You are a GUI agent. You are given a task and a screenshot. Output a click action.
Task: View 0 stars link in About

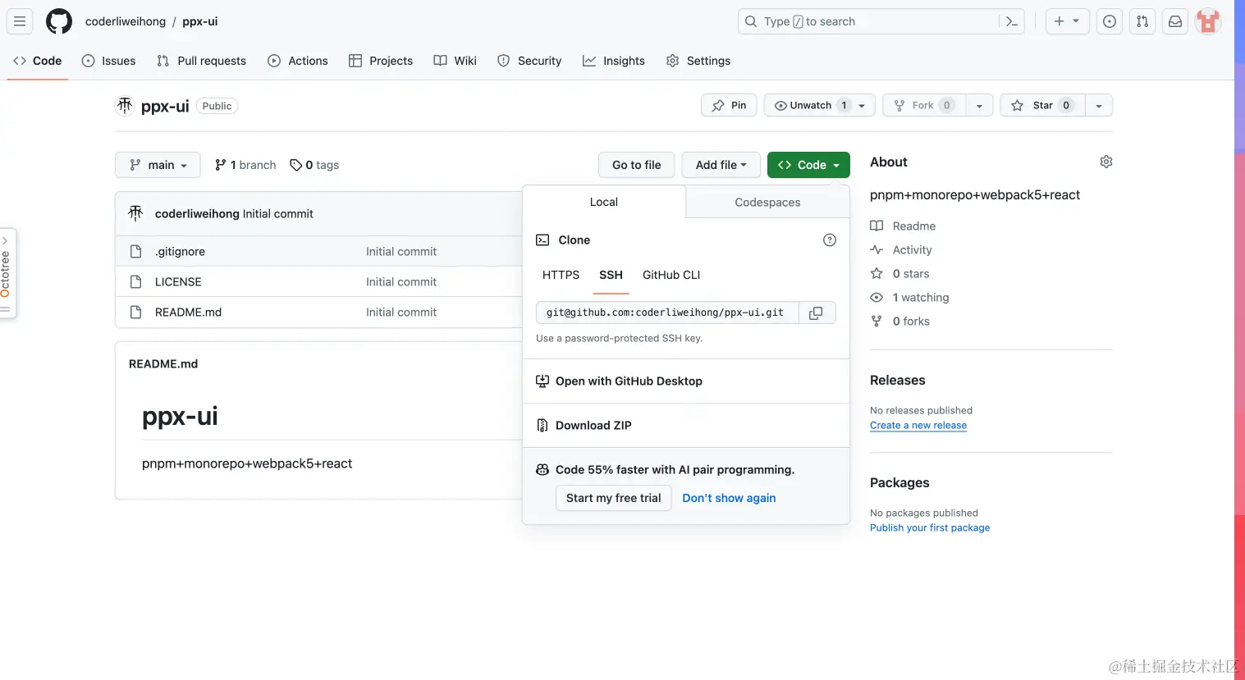[x=899, y=274]
